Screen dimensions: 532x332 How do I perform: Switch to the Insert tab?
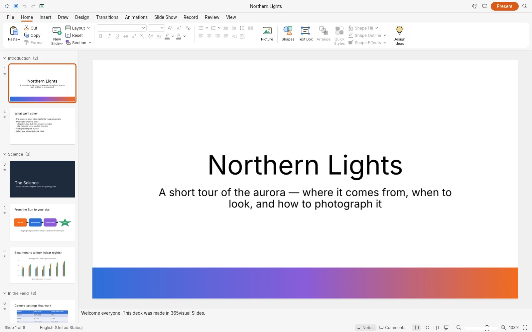pos(45,17)
